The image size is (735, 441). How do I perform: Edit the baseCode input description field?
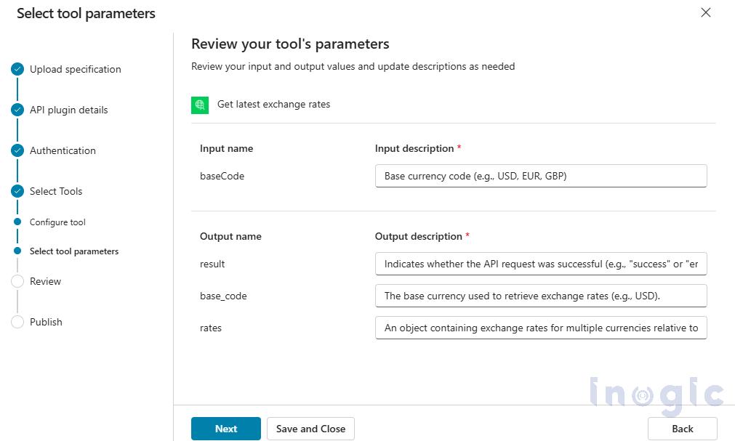540,176
